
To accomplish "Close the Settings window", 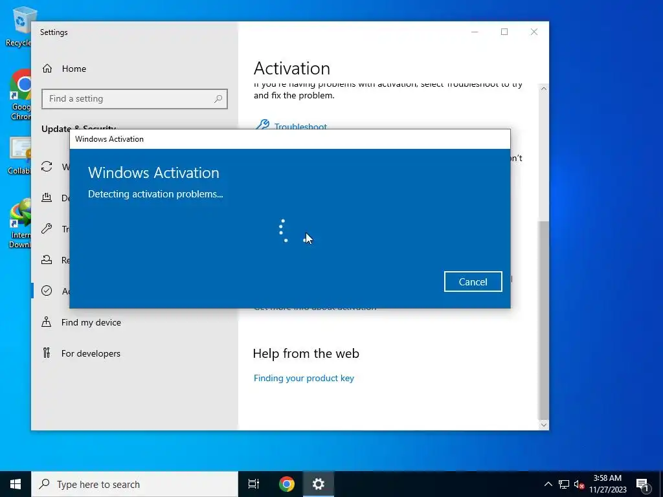I will pos(534,32).
